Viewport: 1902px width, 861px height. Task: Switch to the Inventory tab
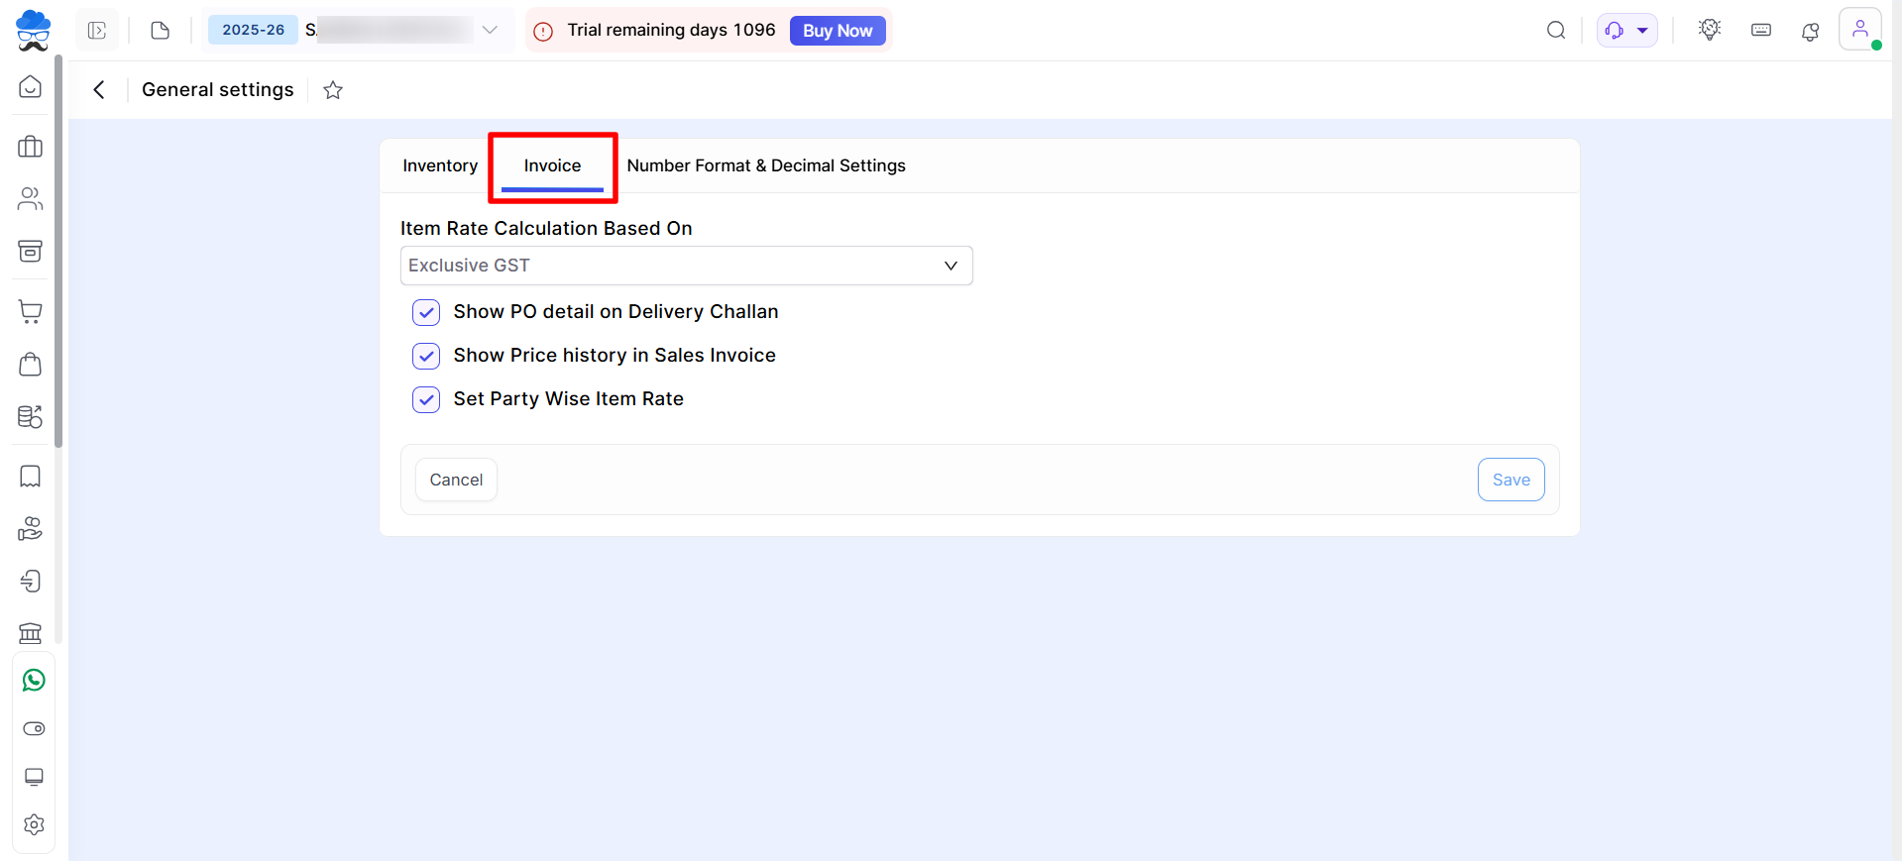[x=440, y=165]
